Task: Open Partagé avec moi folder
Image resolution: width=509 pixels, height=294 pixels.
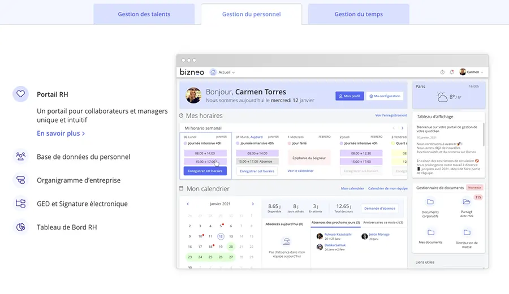Action: tap(467, 207)
